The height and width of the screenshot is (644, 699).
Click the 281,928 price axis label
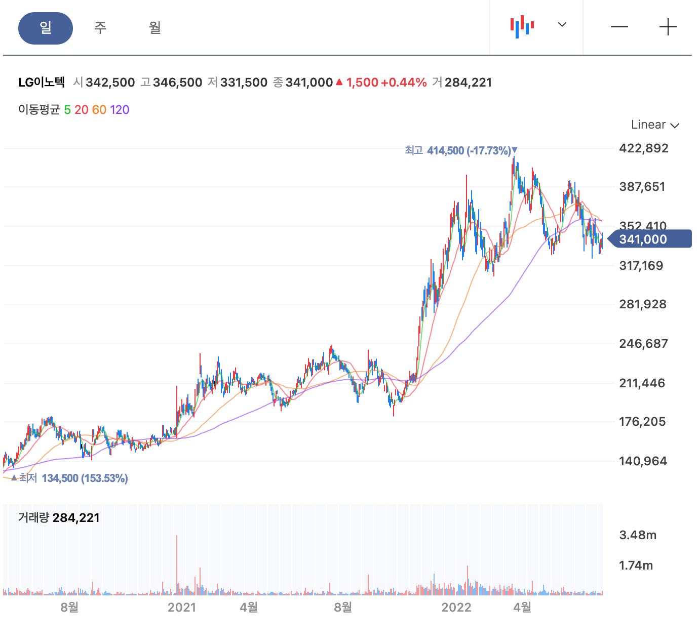click(643, 304)
